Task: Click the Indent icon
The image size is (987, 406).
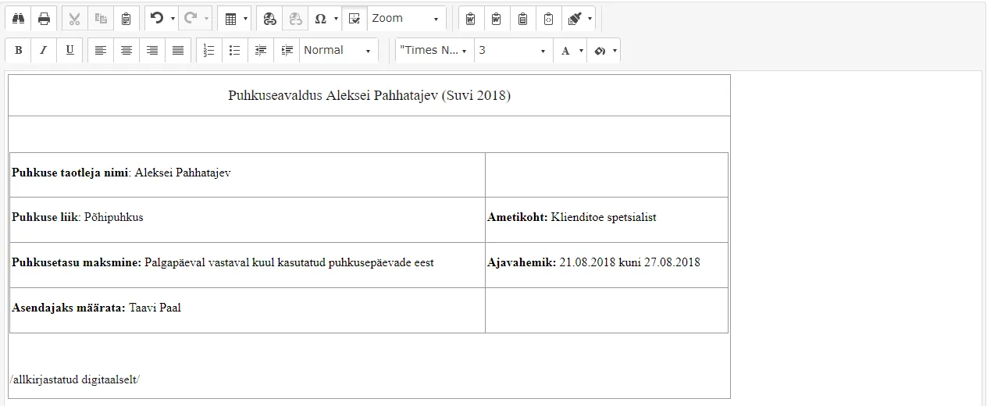Action: [x=287, y=50]
